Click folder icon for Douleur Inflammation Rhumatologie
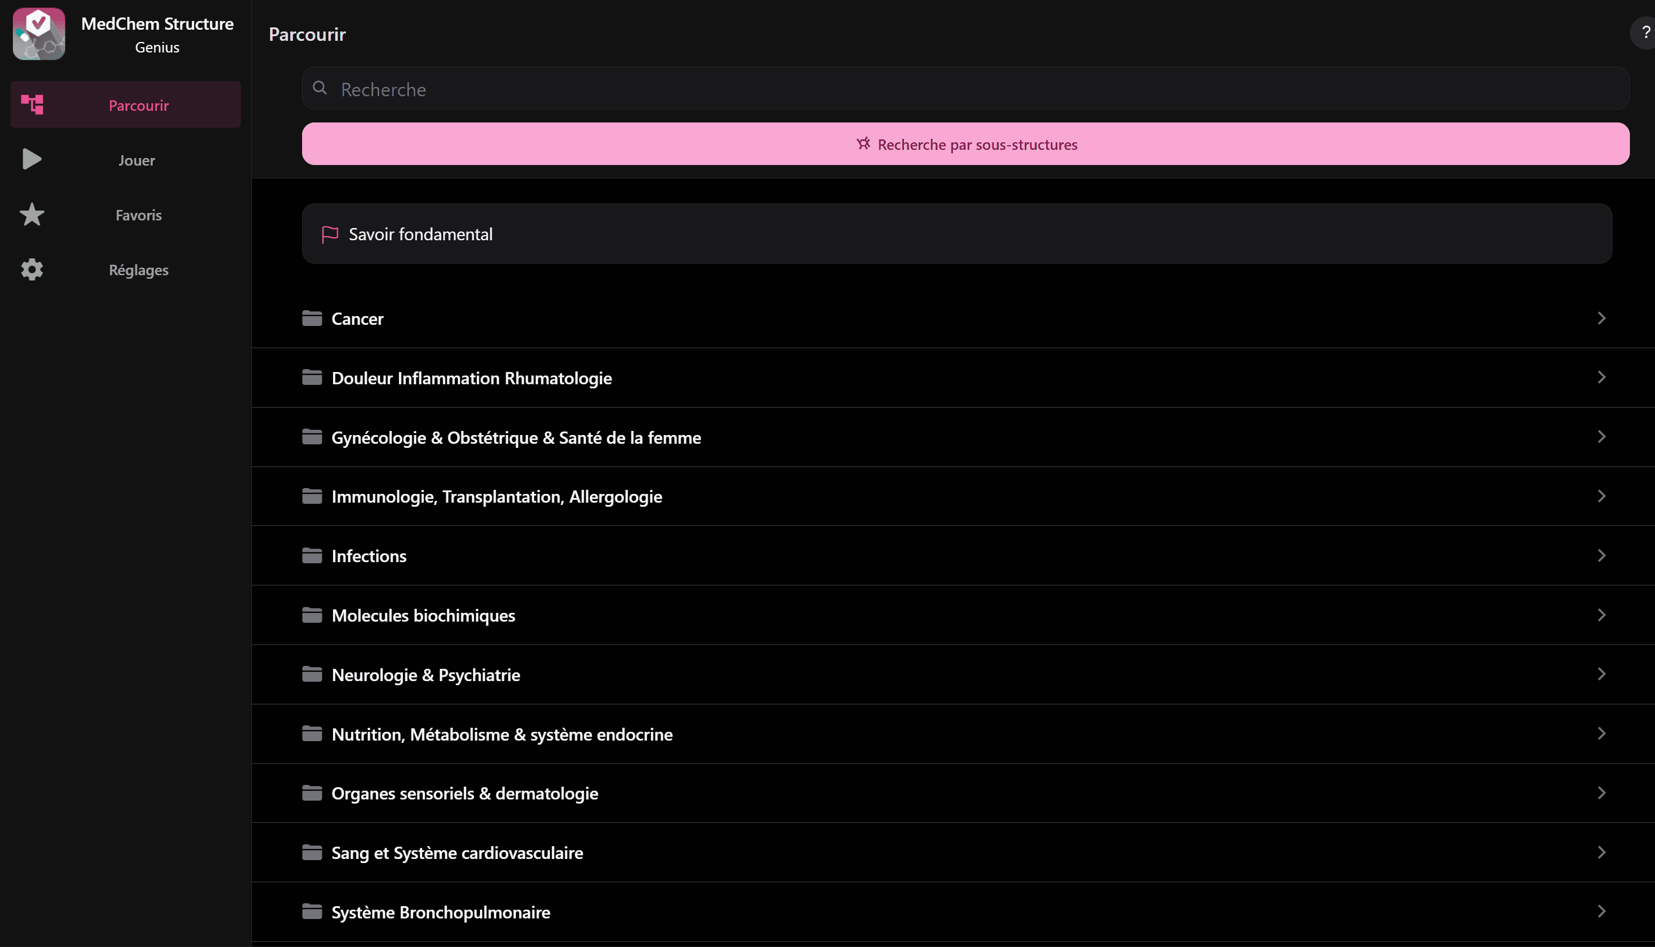The width and height of the screenshot is (1655, 947). pyautogui.click(x=312, y=377)
